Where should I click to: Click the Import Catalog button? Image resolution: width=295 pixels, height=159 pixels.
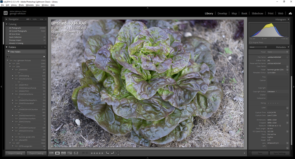(15, 153)
